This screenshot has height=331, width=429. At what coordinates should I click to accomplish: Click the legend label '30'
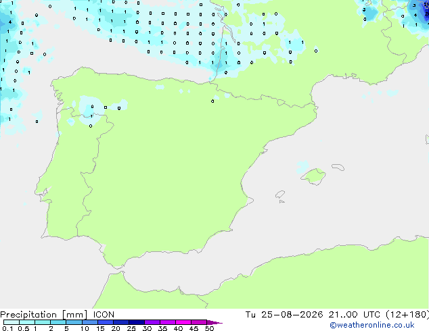click(147, 328)
